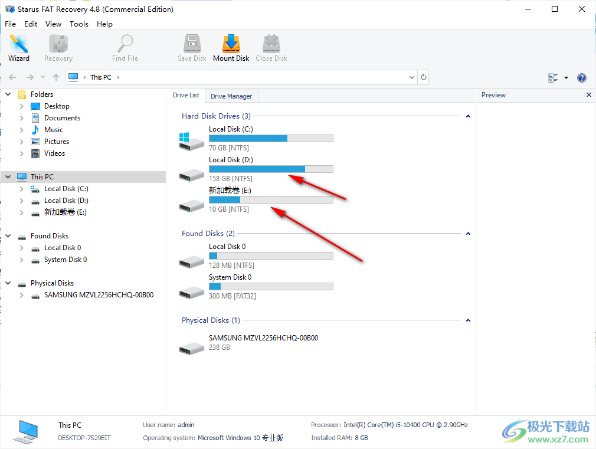Collapse the Hard Disk Drives section

point(468,116)
